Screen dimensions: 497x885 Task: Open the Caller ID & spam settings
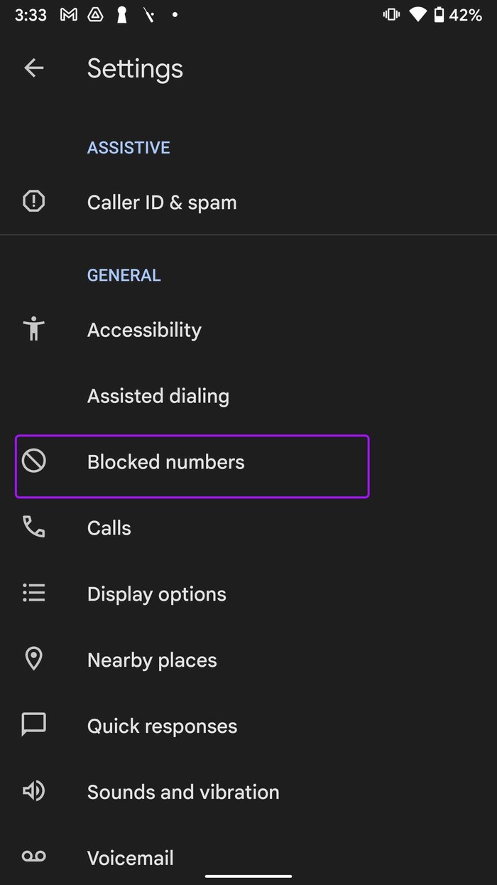162,201
